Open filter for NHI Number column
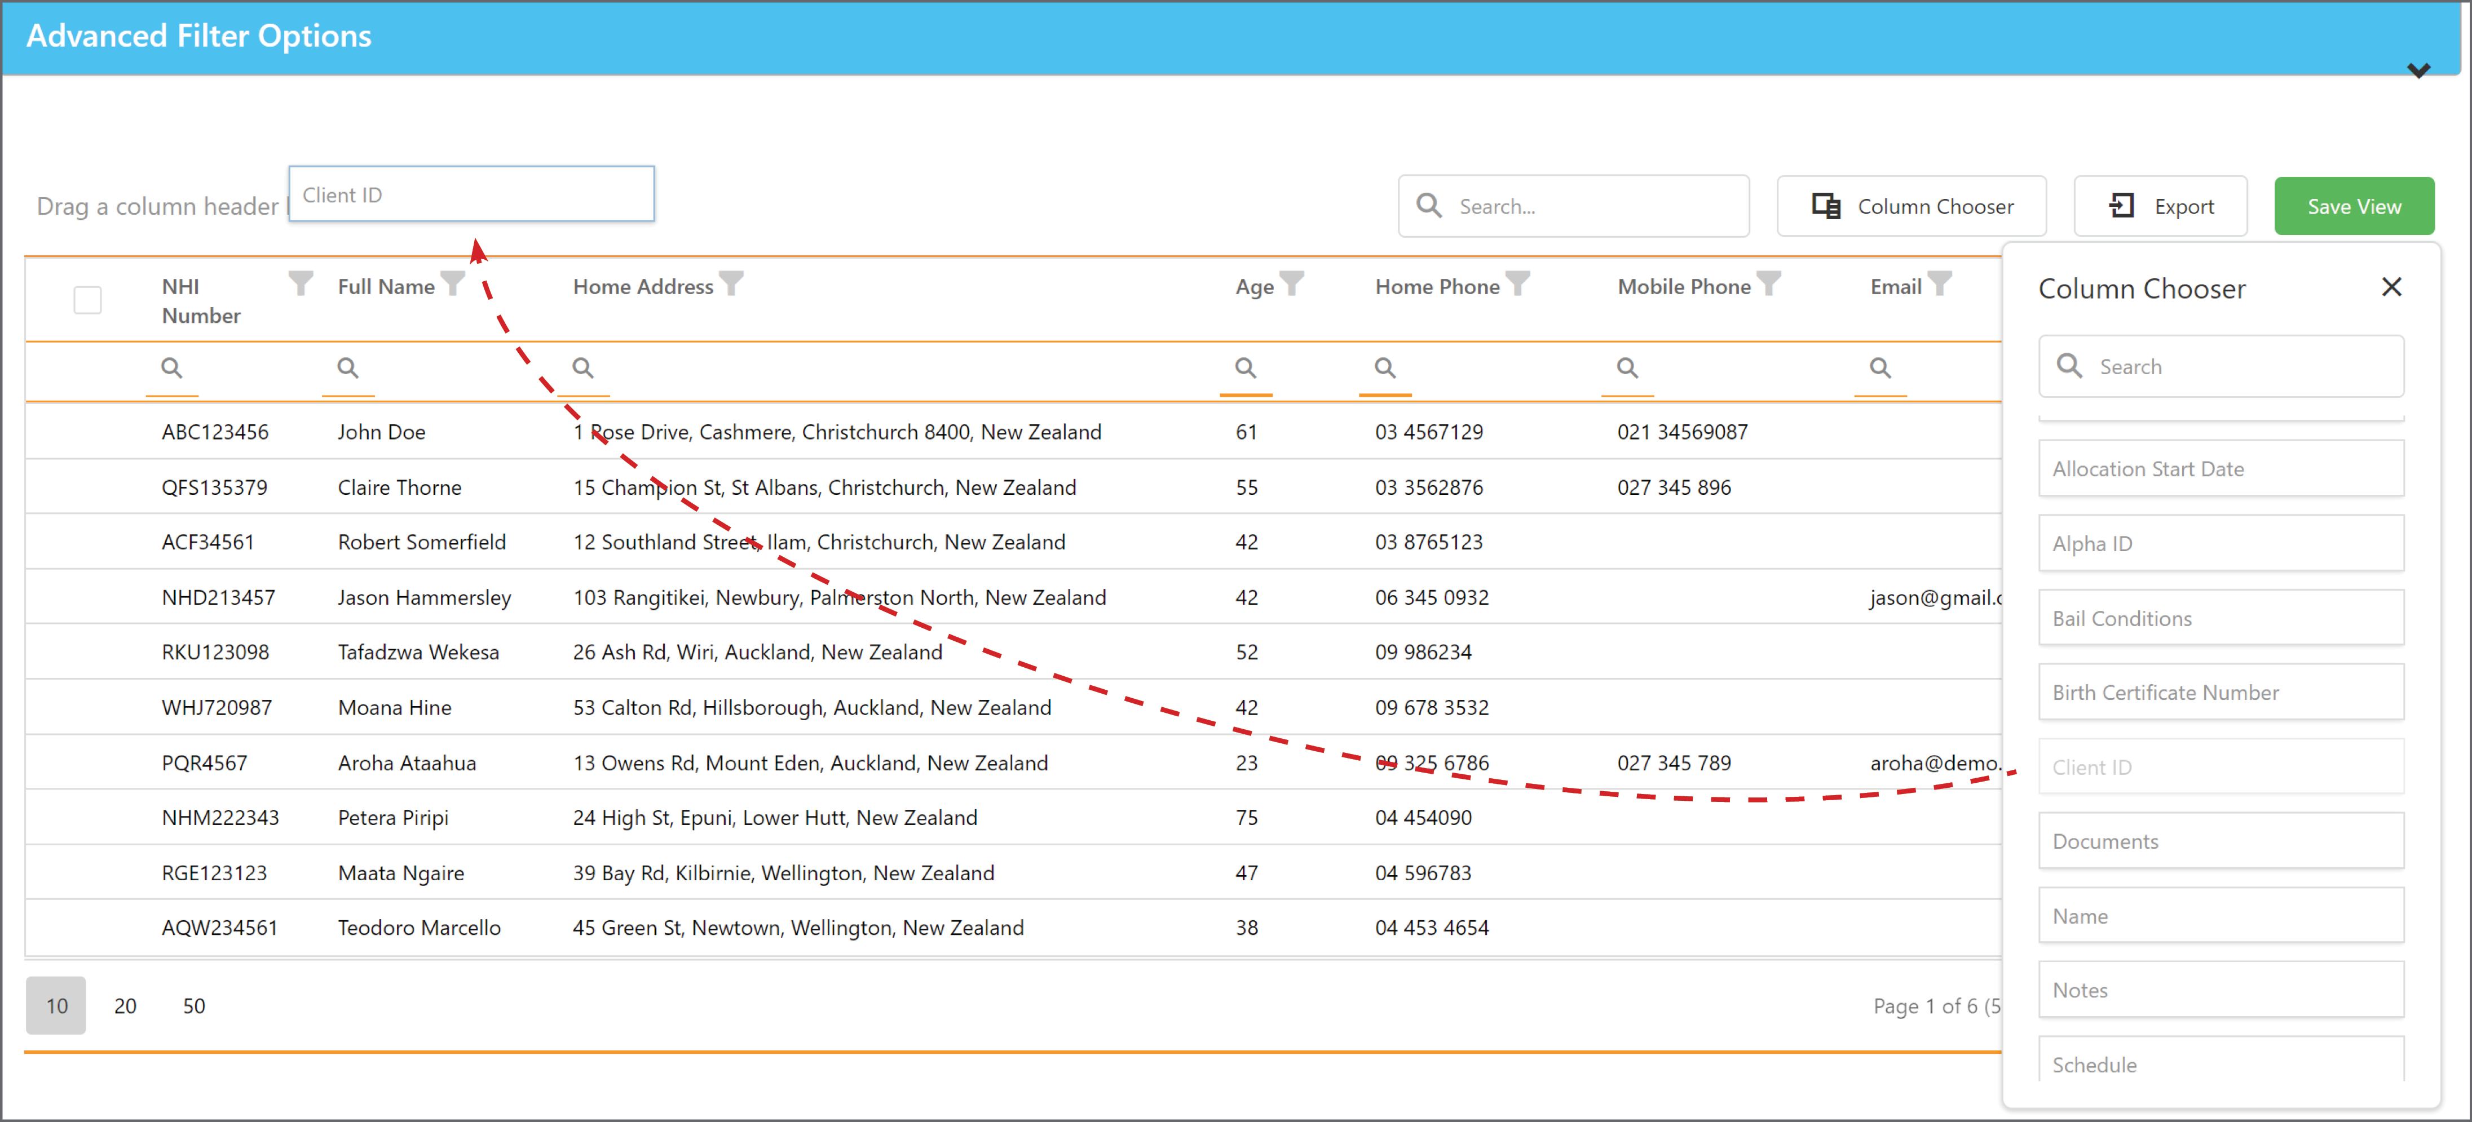The height and width of the screenshot is (1122, 2472). click(x=301, y=283)
